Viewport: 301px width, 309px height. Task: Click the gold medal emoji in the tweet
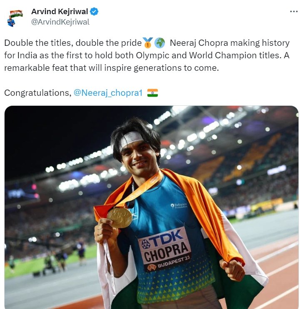pos(148,42)
